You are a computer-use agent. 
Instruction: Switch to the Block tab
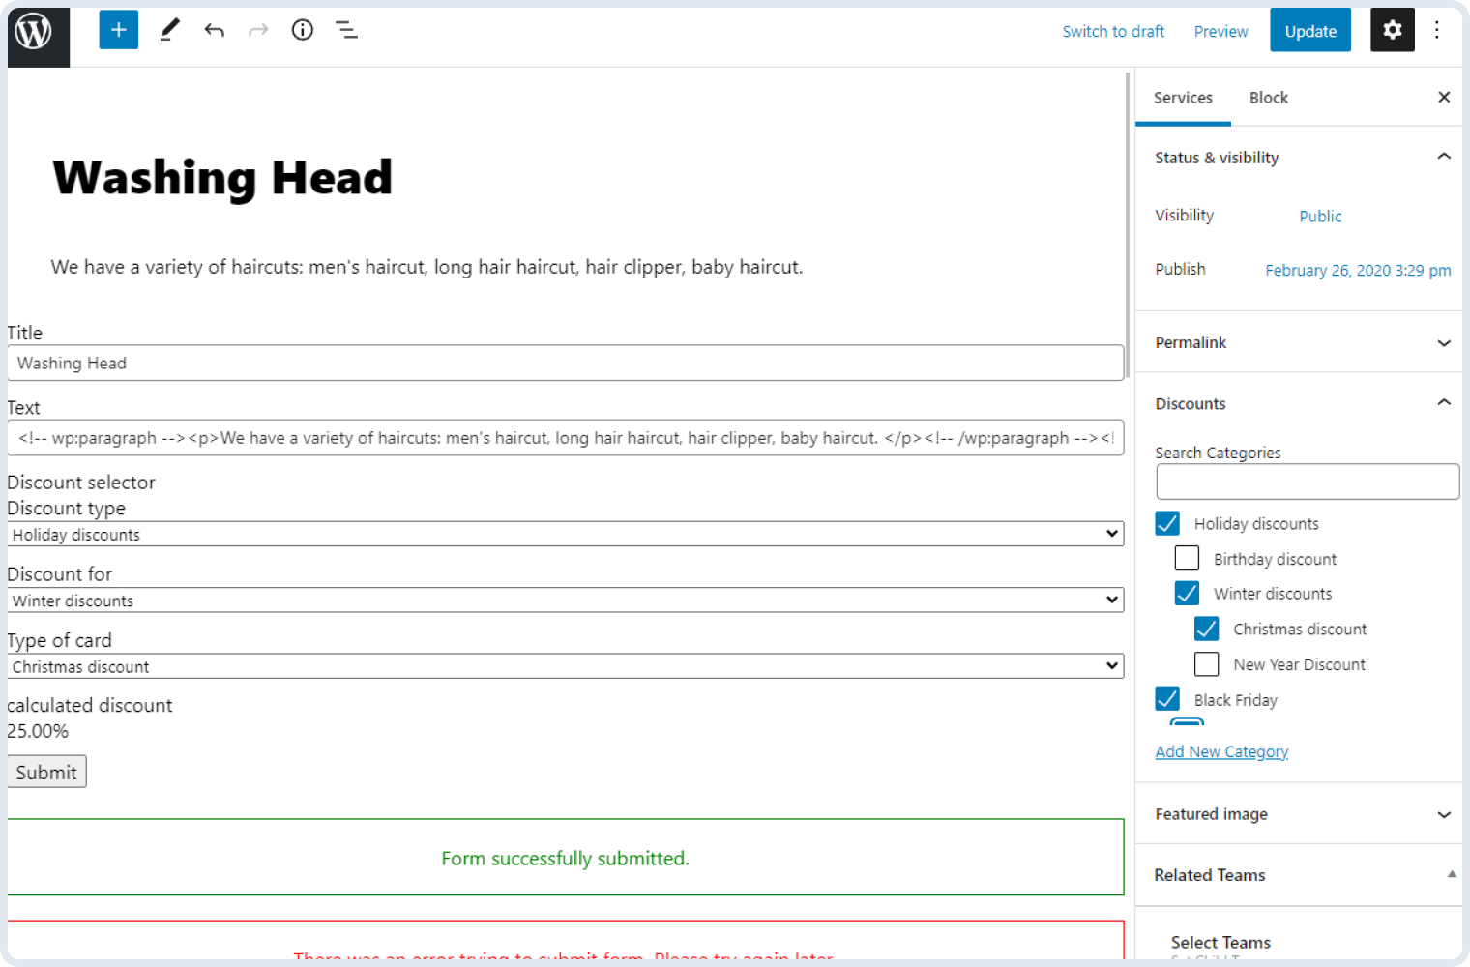click(x=1268, y=97)
